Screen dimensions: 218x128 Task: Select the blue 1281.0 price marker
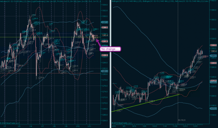[x=105, y=71]
